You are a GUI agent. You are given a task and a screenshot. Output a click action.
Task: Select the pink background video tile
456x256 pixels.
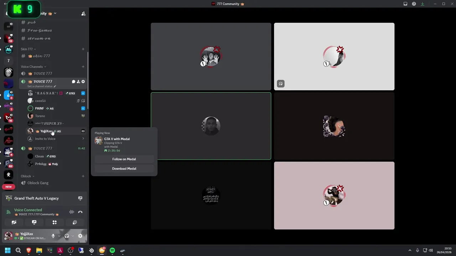click(334, 196)
